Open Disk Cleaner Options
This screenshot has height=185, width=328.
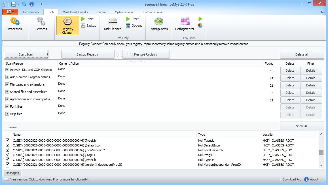[134, 25]
